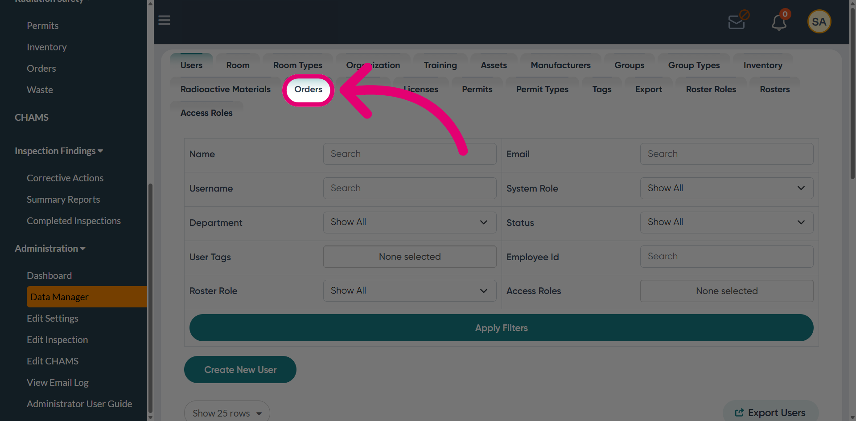The height and width of the screenshot is (421, 856).
Task: Open Permits in the sidebar
Action: [43, 26]
